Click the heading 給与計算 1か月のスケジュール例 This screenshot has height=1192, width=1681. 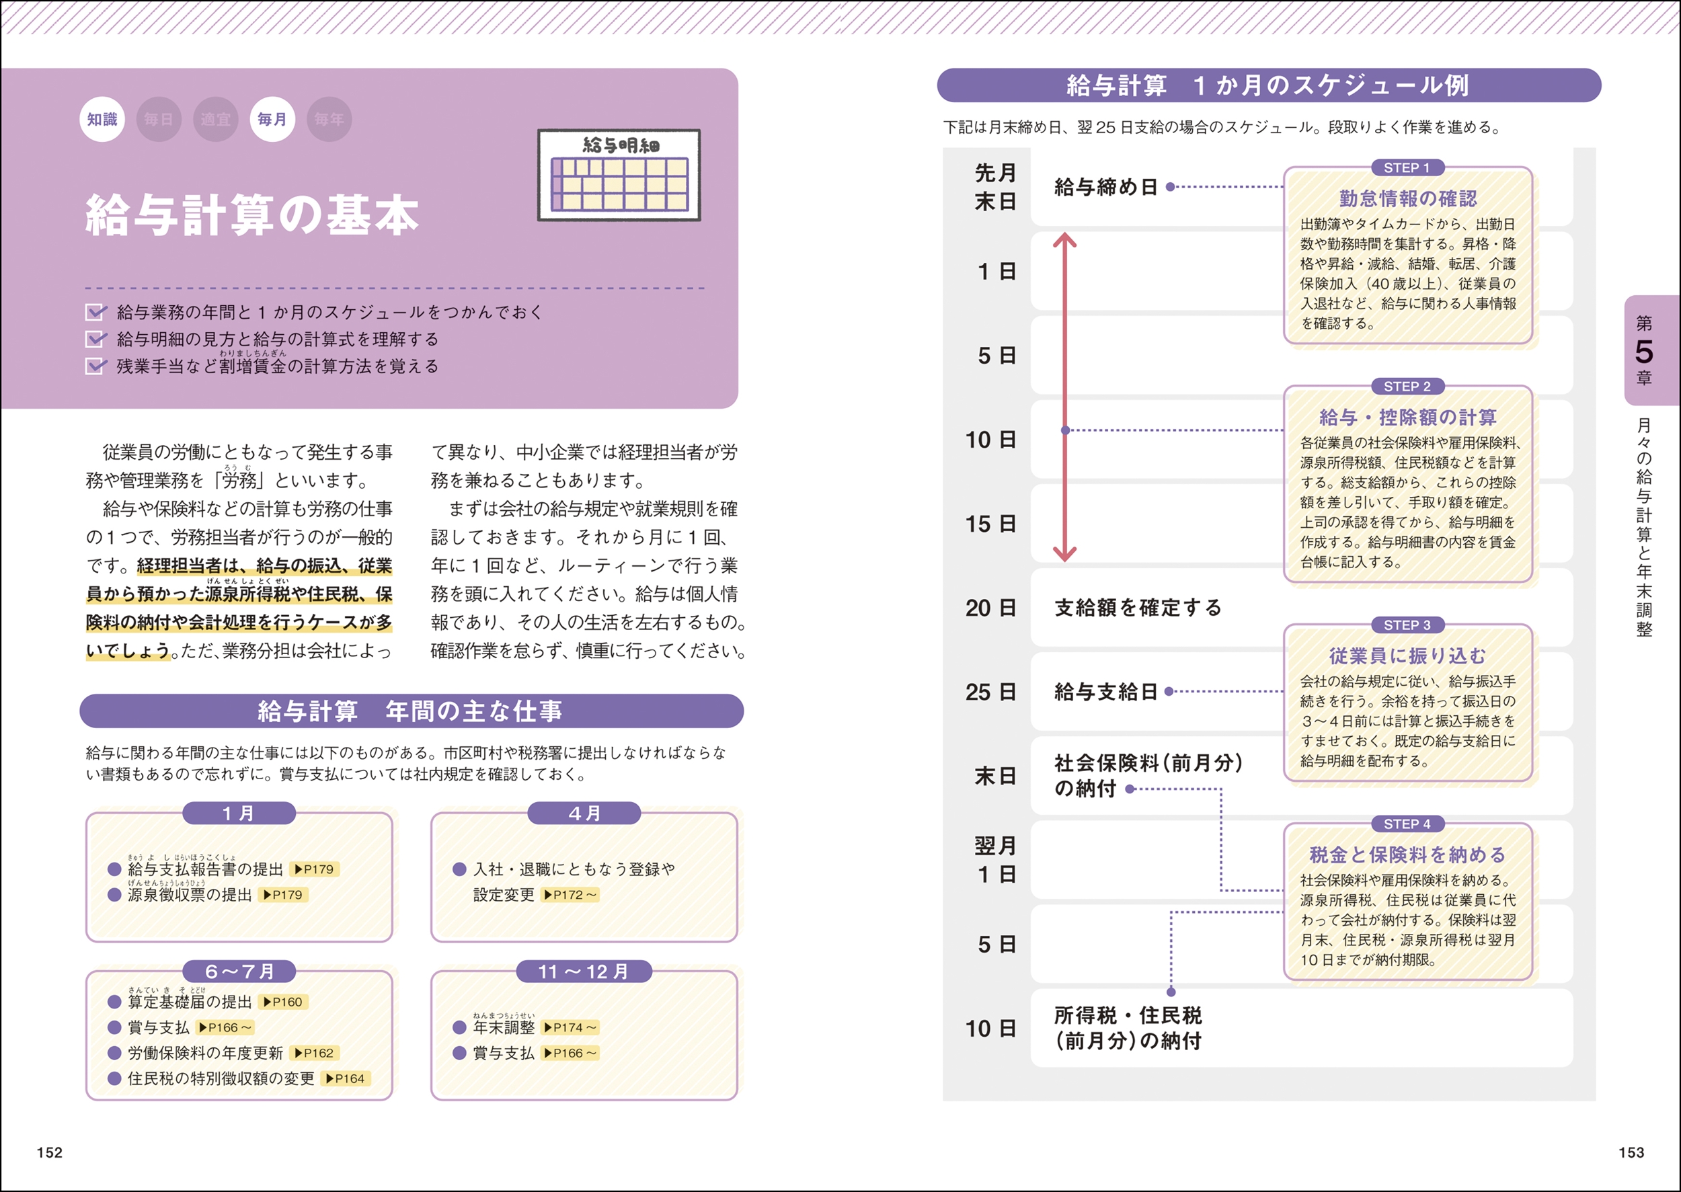click(x=1268, y=85)
